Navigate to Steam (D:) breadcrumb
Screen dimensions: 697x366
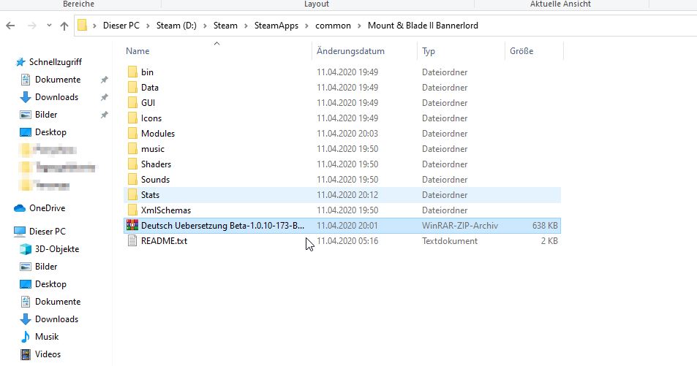[176, 26]
